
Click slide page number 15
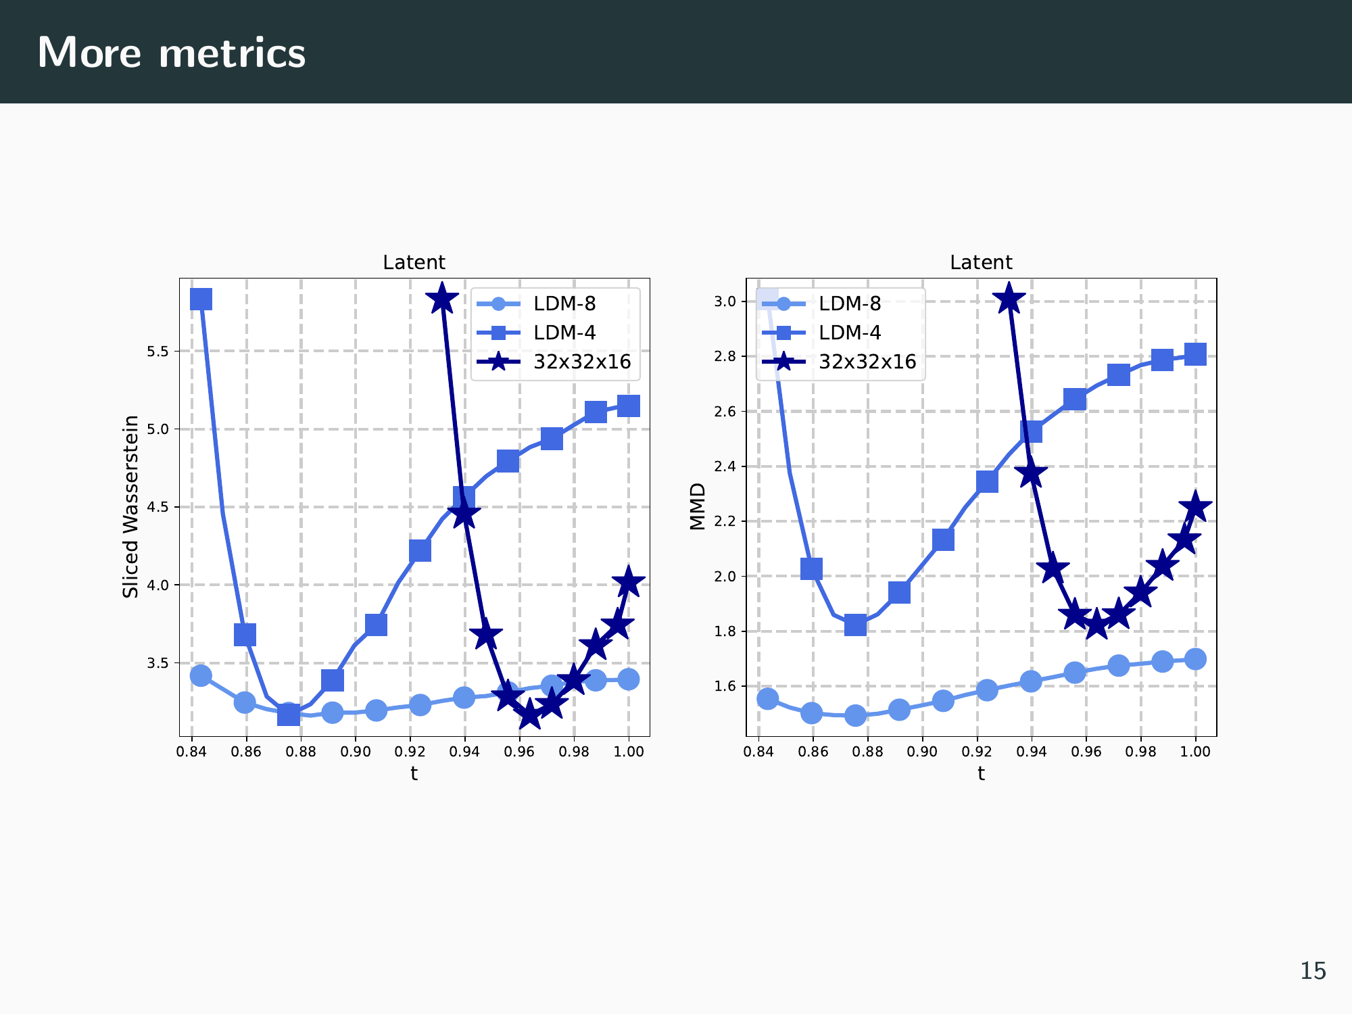(x=1313, y=971)
